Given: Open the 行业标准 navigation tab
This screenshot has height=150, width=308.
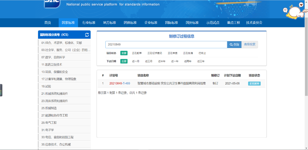Looking at the screenshot, I should [x=89, y=23].
